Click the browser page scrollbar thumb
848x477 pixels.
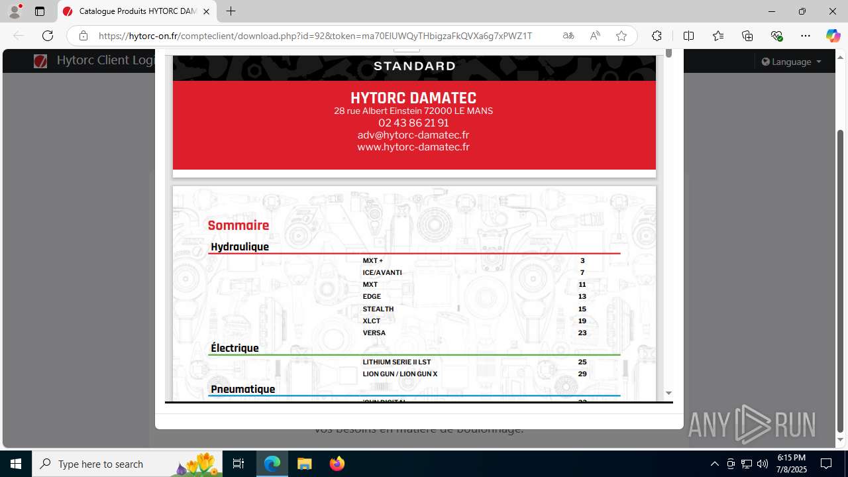pos(841,281)
